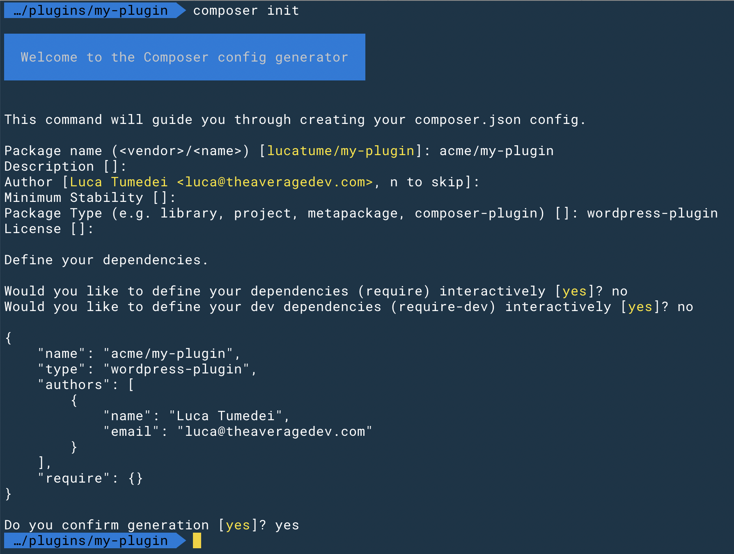Click the 'yes' confirmation answer for generation
This screenshot has width=734, height=554.
[x=287, y=525]
